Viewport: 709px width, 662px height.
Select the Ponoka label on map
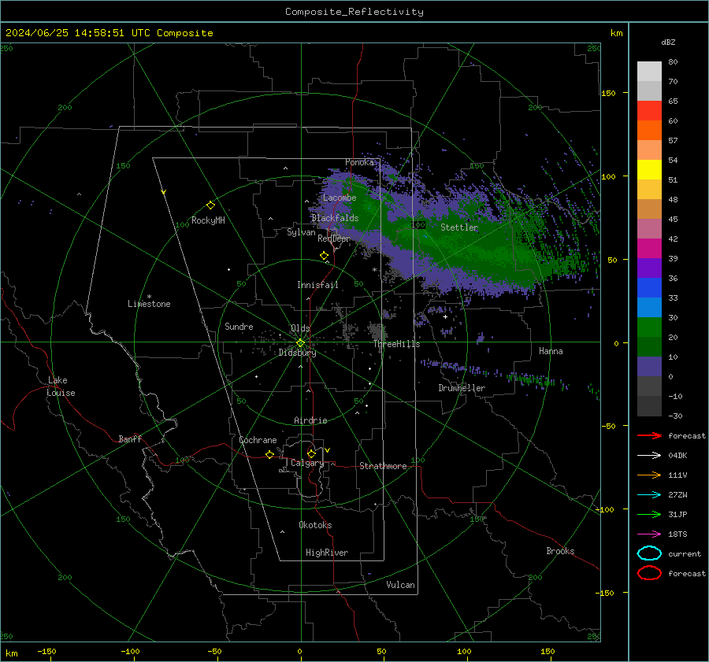pyautogui.click(x=359, y=162)
